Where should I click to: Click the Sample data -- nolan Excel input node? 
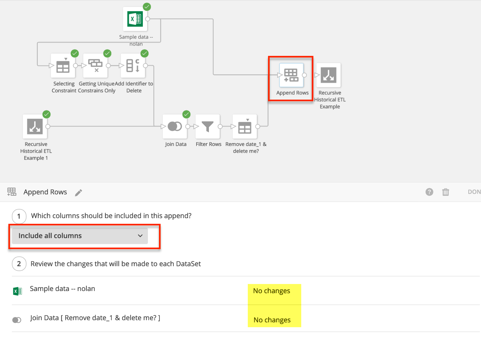pos(135,19)
